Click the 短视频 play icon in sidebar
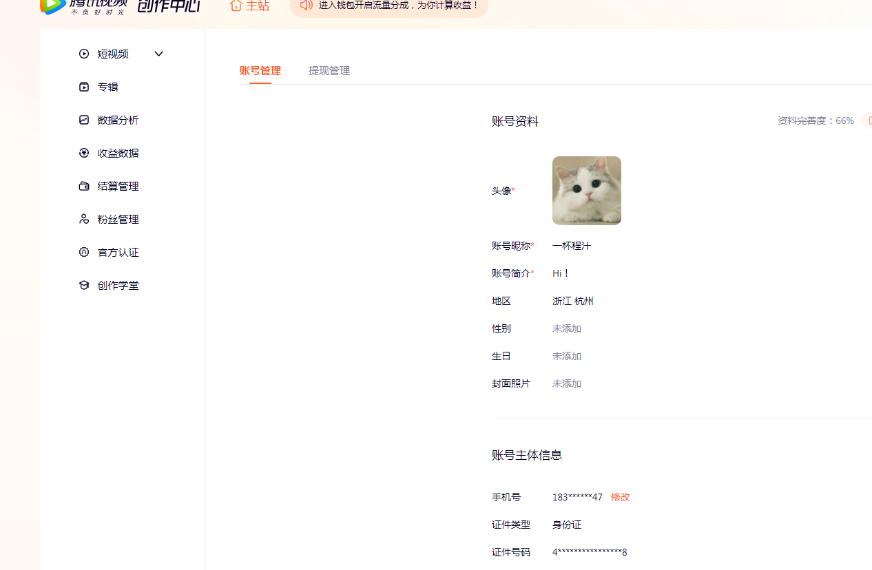Image resolution: width=872 pixels, height=570 pixels. [84, 54]
